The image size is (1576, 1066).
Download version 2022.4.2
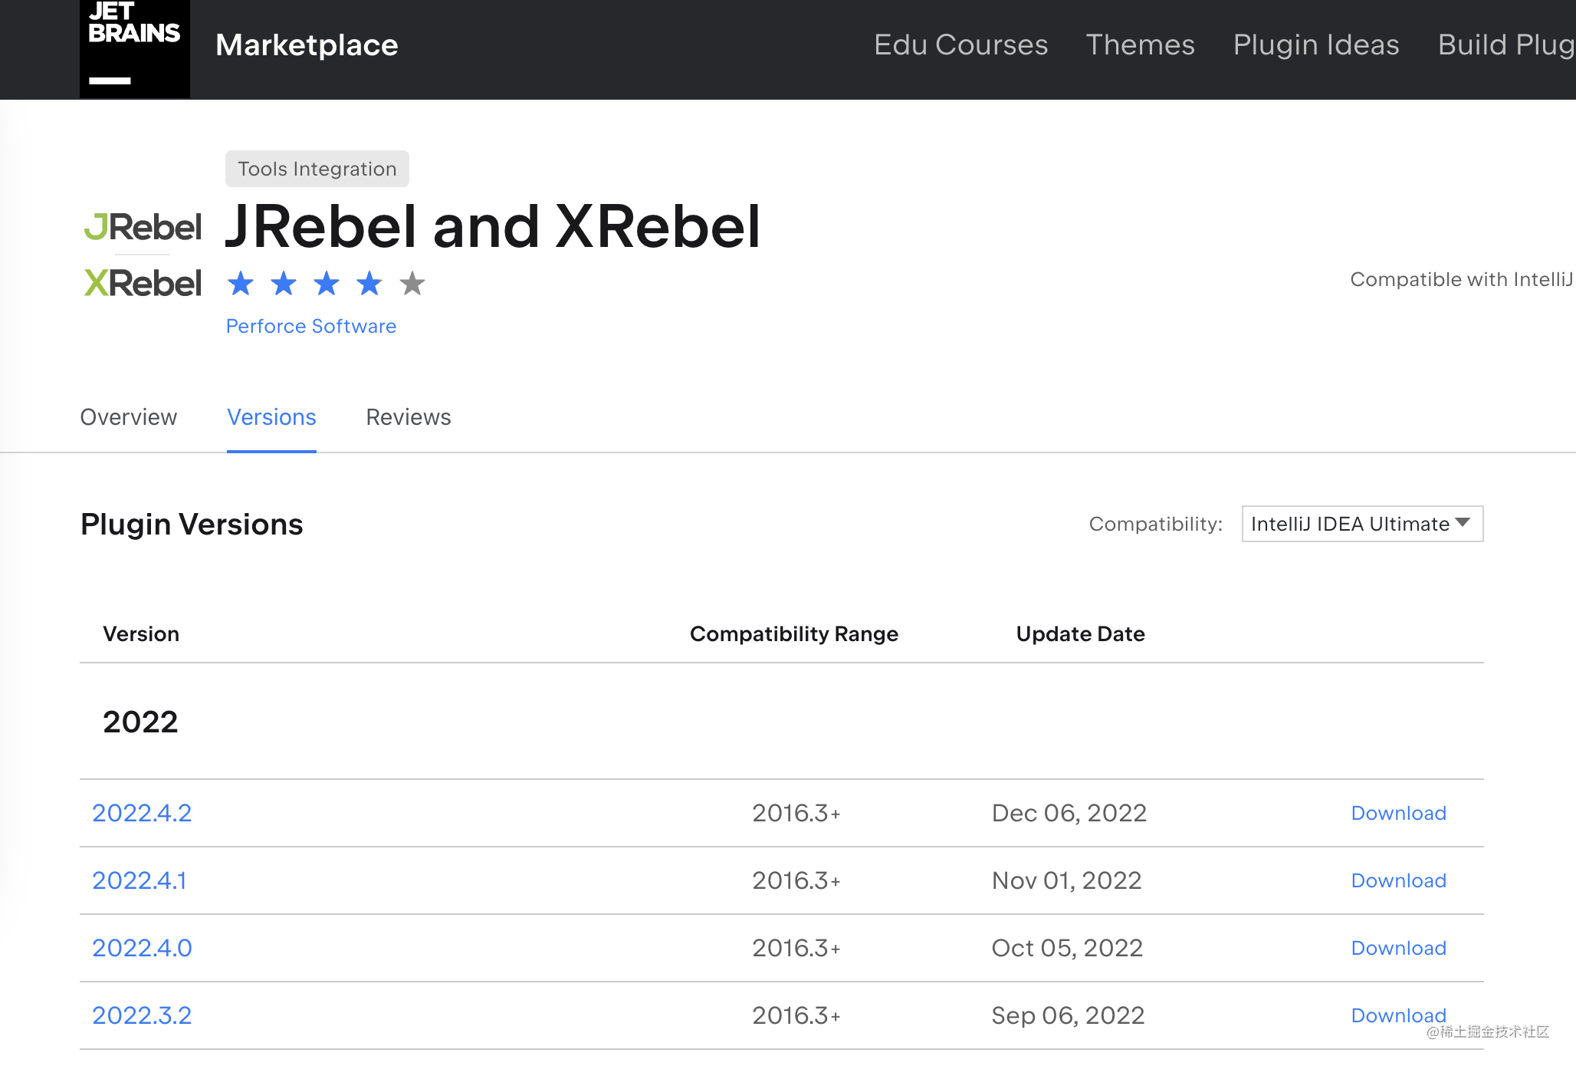pyautogui.click(x=1397, y=813)
